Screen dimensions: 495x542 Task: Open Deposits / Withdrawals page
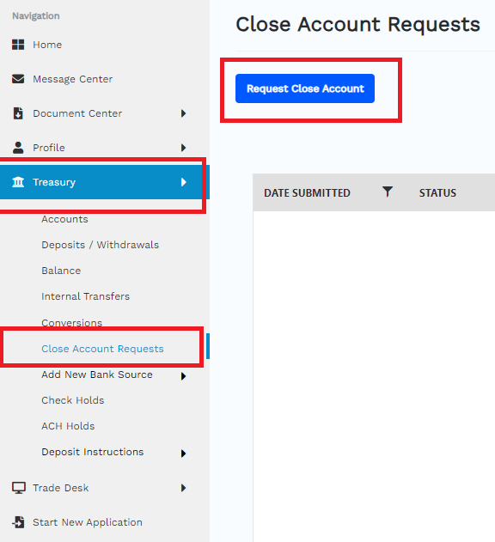pos(100,245)
